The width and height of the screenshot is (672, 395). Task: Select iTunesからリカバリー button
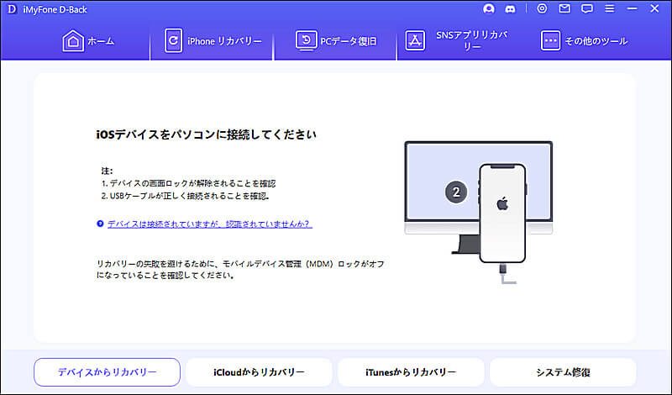[411, 372]
